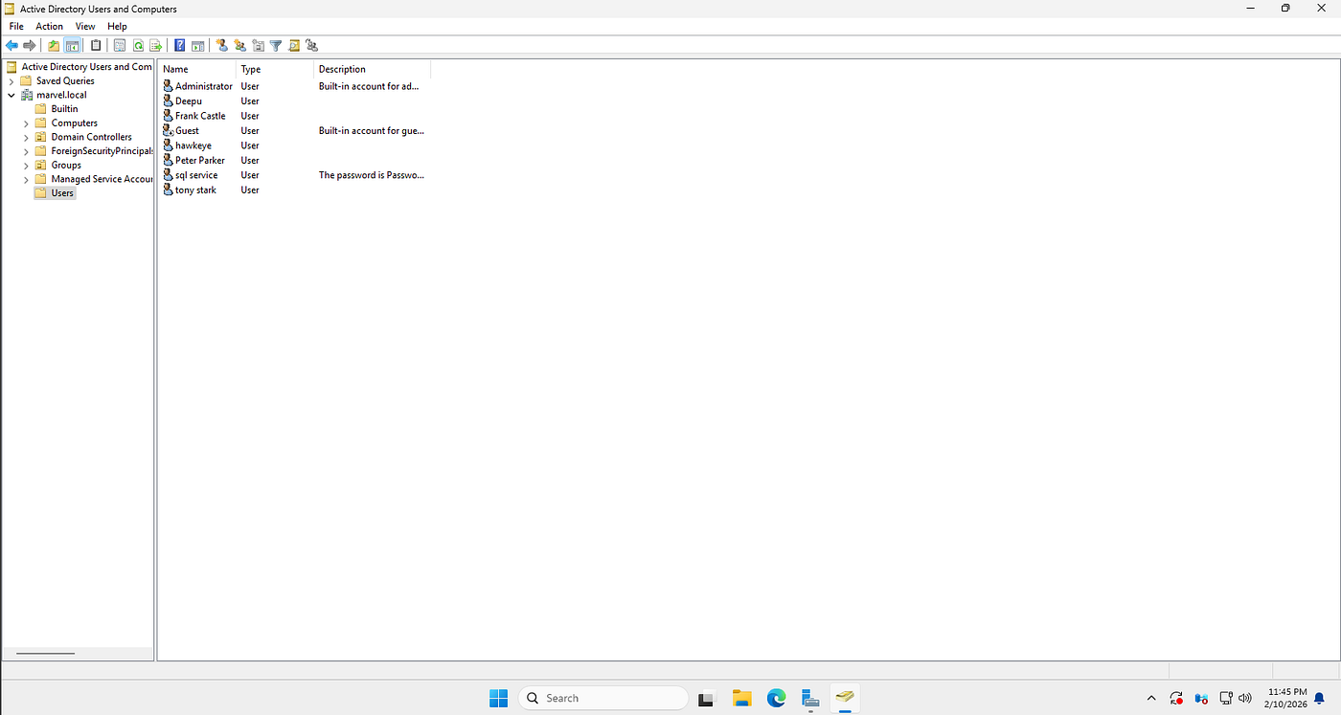The height and width of the screenshot is (715, 1341).
Task: Create a new organizational unit toolbar icon
Action: pos(259,45)
